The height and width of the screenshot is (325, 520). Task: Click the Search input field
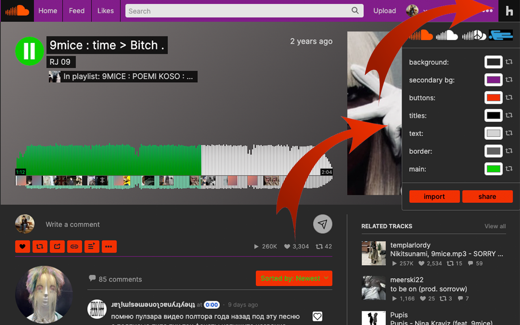pos(244,11)
